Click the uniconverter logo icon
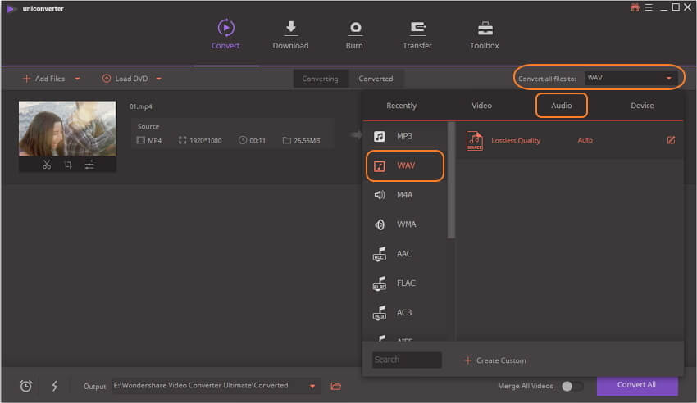Viewport: 697px width, 403px height. tap(11, 8)
